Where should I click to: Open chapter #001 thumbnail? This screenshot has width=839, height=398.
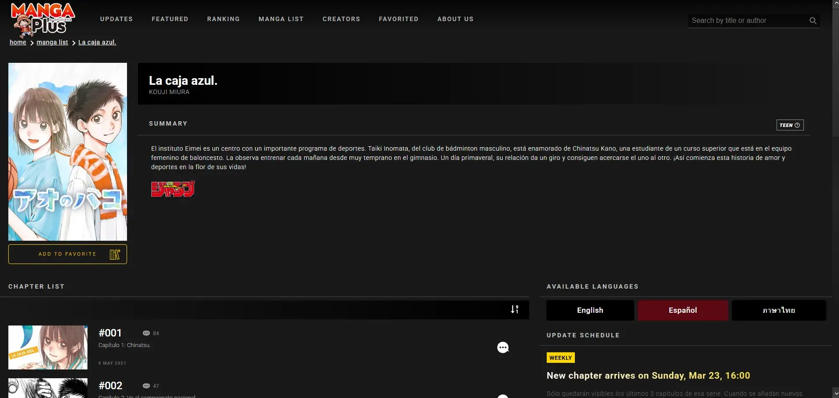(48, 347)
